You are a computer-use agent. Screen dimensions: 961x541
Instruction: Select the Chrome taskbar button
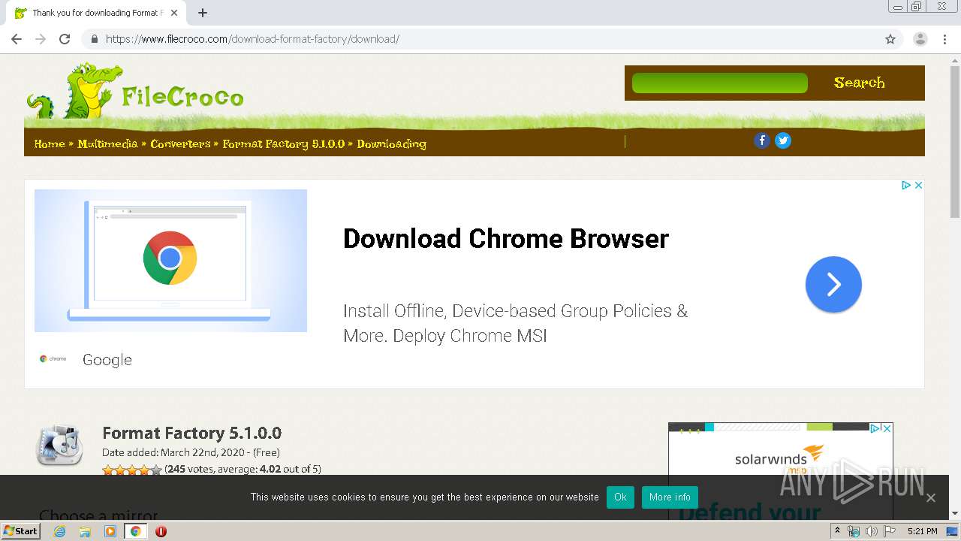135,531
